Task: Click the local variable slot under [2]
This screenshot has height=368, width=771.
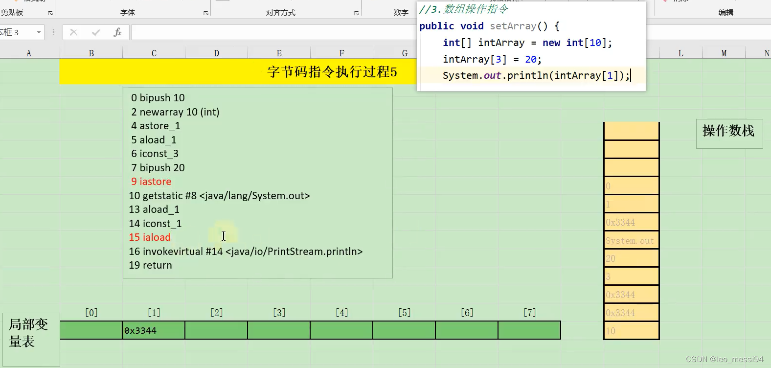Action: 216,330
